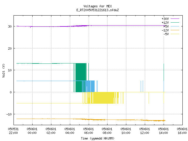Click the y-axis tick value 30
The image size is (188, 141).
point(10,26)
